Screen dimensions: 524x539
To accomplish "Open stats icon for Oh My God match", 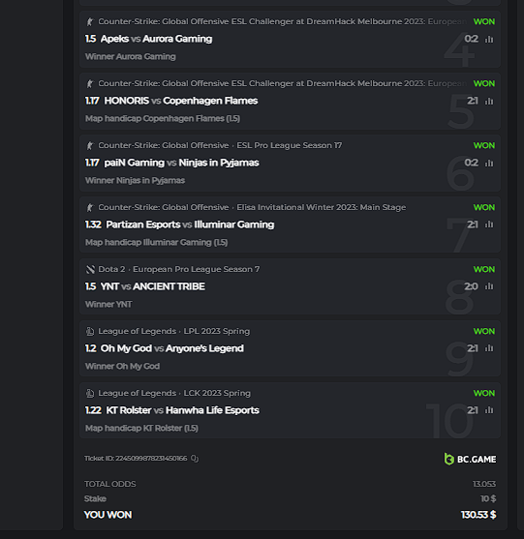I will click(x=489, y=348).
